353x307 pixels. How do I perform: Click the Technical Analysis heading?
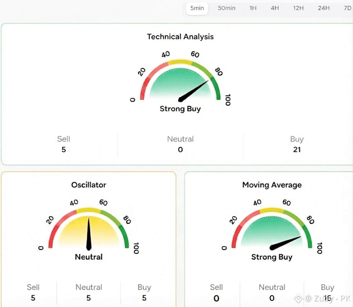coord(180,37)
